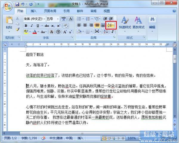The width and height of the screenshot is (179, 143).
Task: Open the Aa change case menu
Action: coord(44,32)
